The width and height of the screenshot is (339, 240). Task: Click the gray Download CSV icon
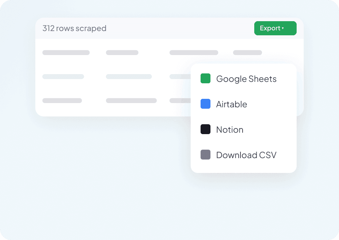(x=206, y=155)
